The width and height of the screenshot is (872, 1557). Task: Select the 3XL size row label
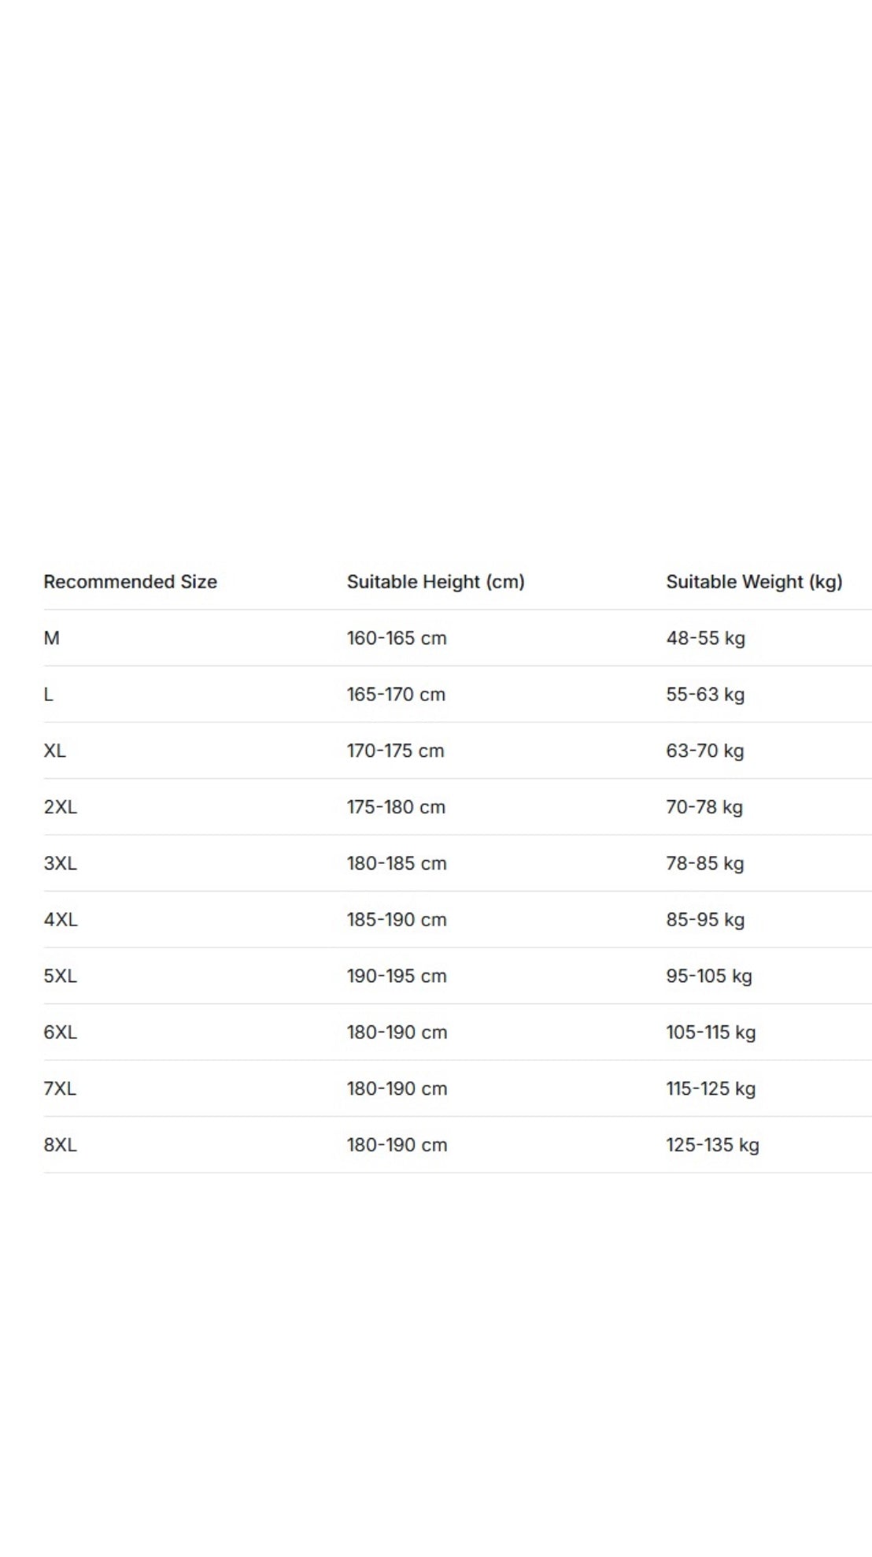click(x=61, y=863)
